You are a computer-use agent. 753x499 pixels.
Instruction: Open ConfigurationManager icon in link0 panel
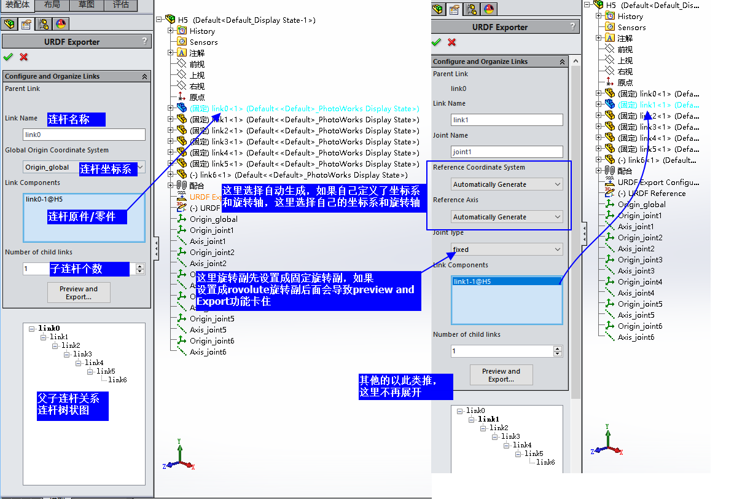click(44, 25)
